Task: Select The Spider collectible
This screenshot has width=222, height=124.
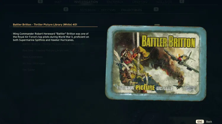Action: pos(29,70)
